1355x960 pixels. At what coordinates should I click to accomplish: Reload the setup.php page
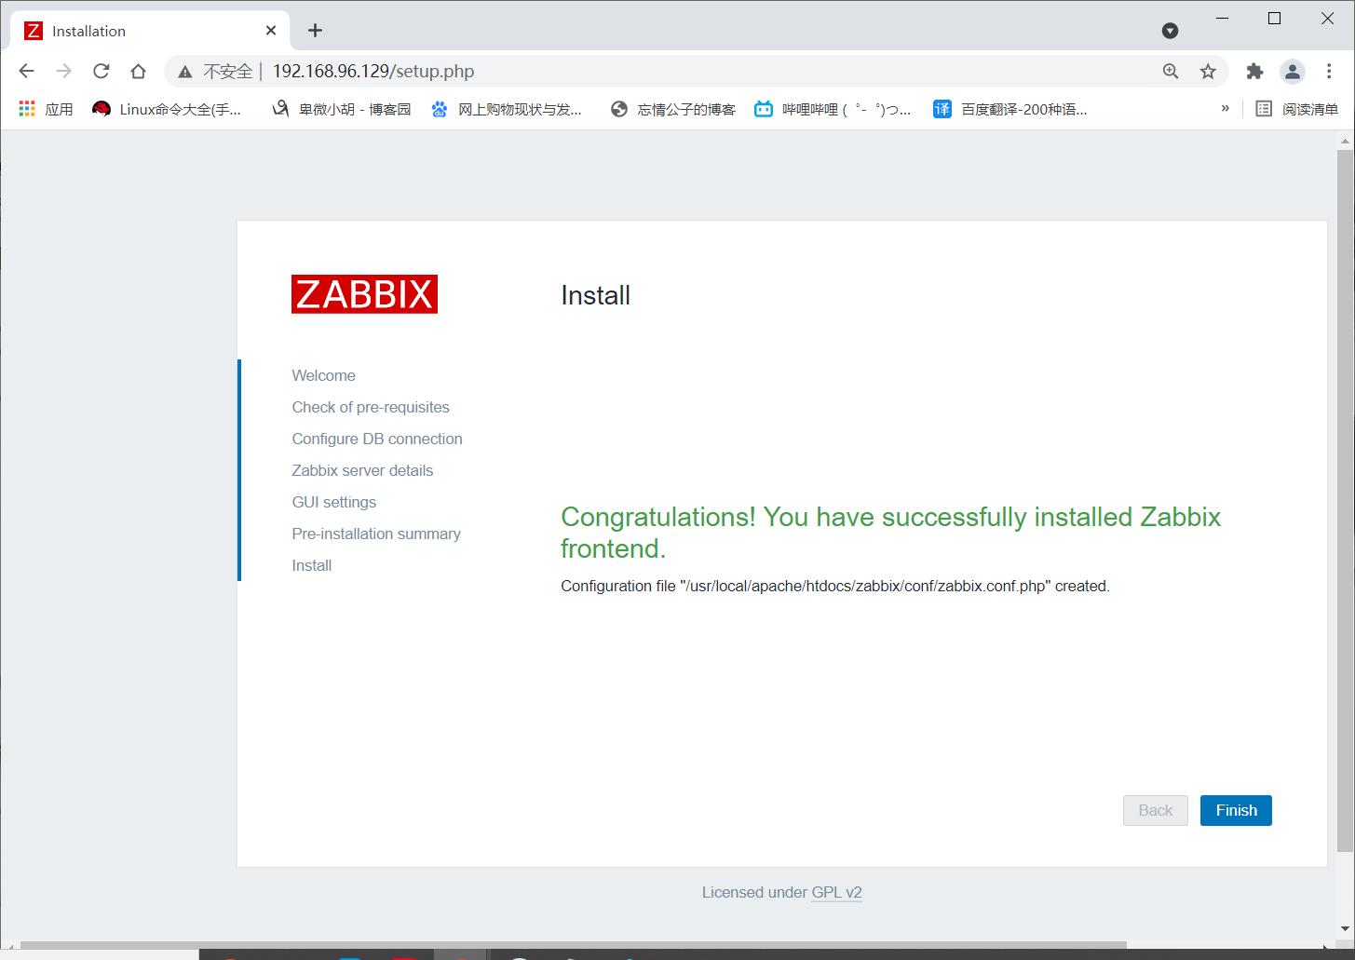[101, 71]
